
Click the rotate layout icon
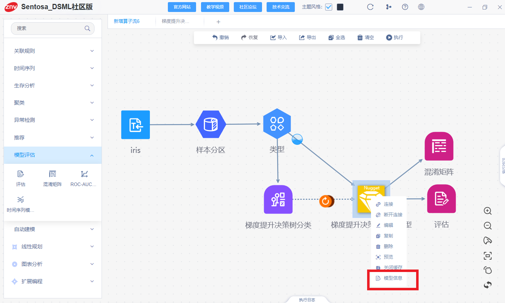488,285
